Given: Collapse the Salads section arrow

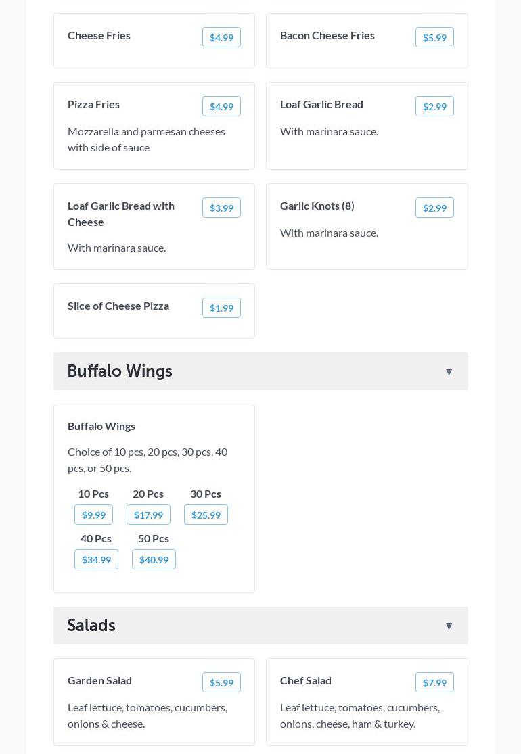Looking at the screenshot, I should point(449,626).
